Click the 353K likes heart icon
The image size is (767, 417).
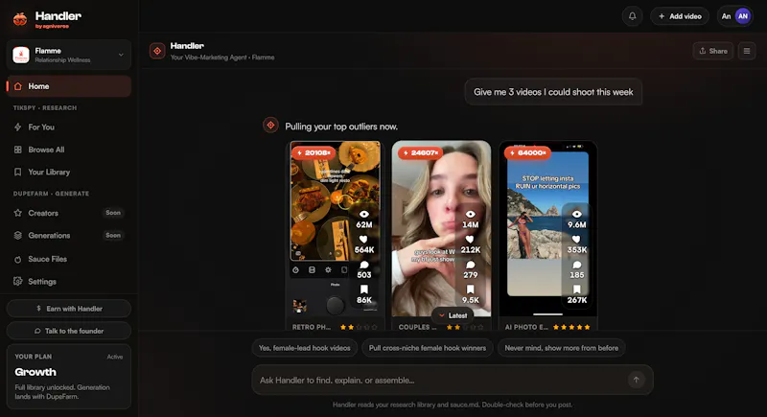coord(576,240)
